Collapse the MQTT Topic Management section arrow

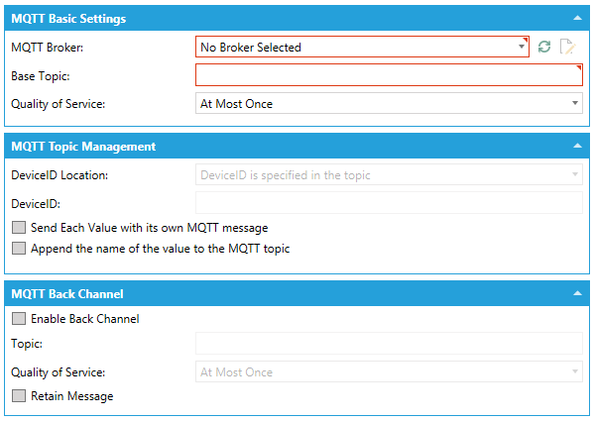[577, 146]
